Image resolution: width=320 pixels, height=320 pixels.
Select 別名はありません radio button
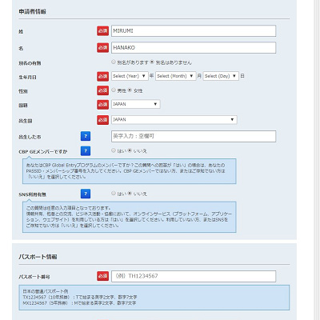click(152, 62)
